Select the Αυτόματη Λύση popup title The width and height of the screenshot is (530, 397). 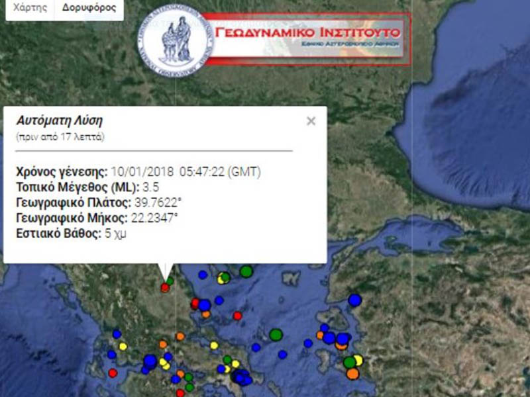coord(60,121)
